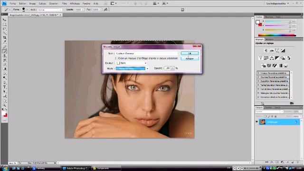
Task: Select the Hand tool
Action: tap(4, 101)
